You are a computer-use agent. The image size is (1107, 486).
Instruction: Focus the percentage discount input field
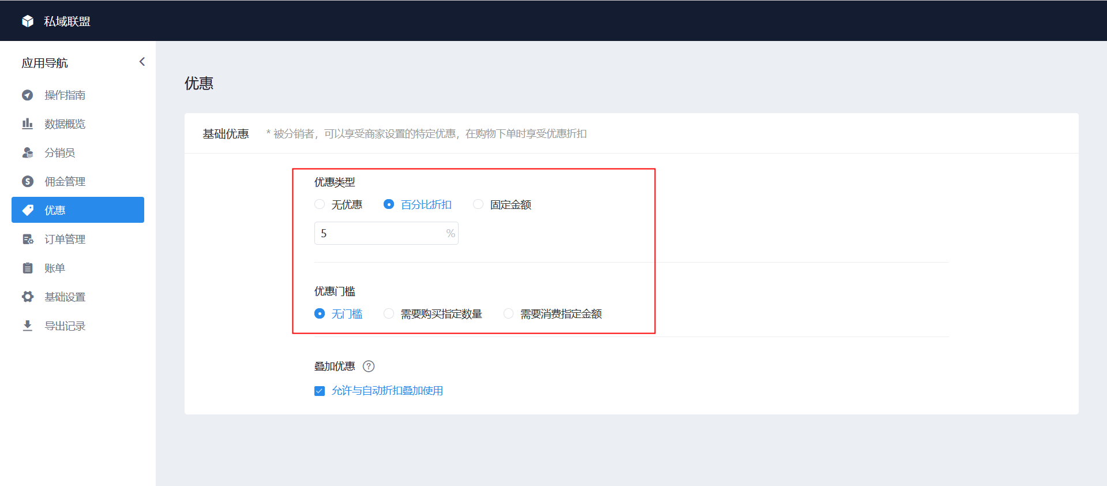coord(386,233)
